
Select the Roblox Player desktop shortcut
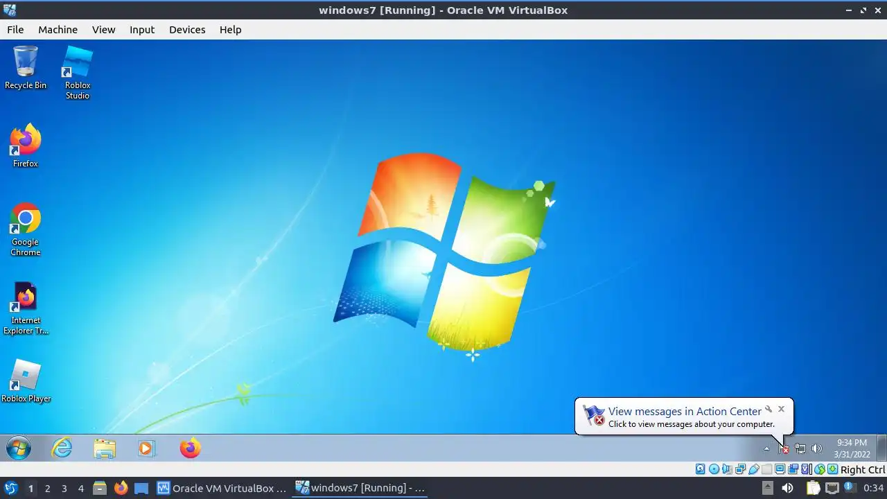[26, 381]
